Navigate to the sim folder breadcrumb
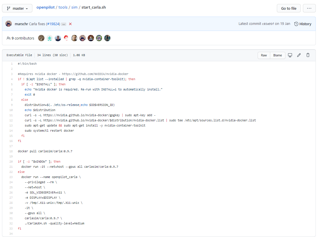331x237 pixels. (x=74, y=7)
